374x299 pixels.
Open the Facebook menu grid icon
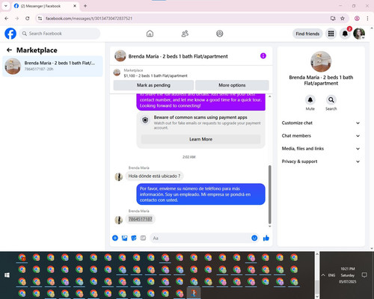point(331,34)
